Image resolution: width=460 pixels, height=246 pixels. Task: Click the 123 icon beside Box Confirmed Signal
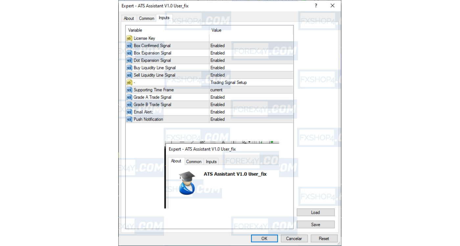point(129,46)
